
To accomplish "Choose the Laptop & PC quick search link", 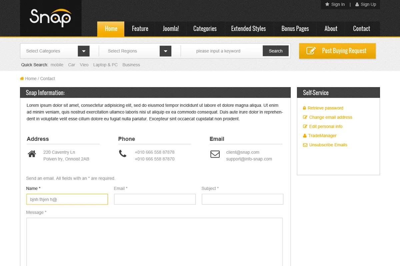I will coord(105,65).
